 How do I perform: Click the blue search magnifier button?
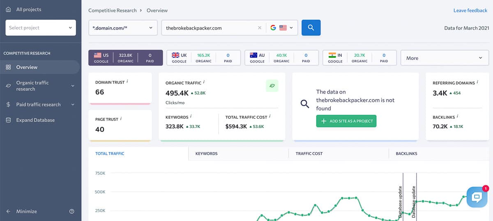pyautogui.click(x=311, y=27)
